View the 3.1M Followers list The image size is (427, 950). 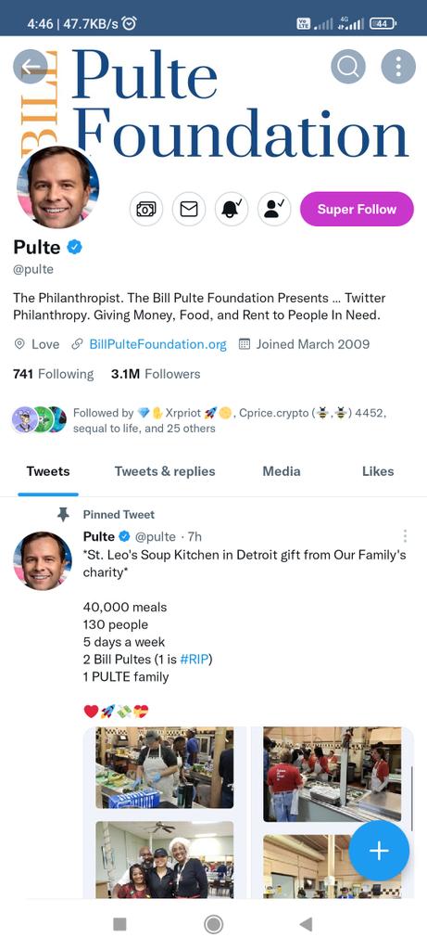(x=156, y=374)
